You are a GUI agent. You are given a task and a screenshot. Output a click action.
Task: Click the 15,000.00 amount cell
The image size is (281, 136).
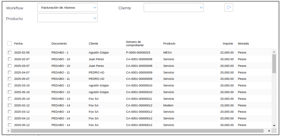pos(227,105)
